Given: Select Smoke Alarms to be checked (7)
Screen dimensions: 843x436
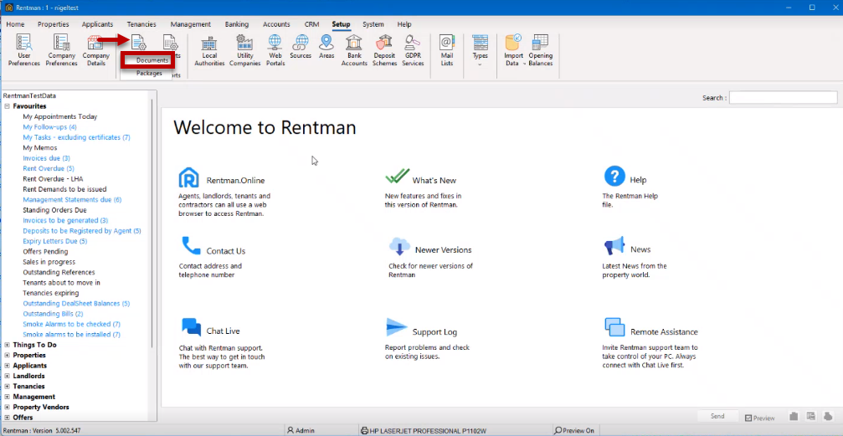Looking at the screenshot, I should tap(71, 324).
